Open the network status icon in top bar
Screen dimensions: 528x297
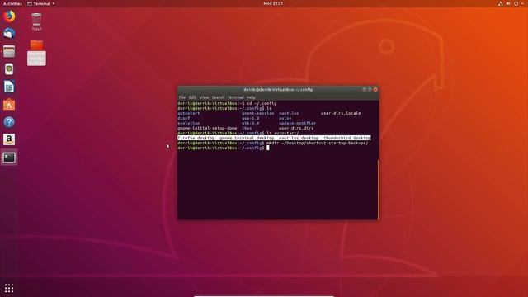[501, 3]
